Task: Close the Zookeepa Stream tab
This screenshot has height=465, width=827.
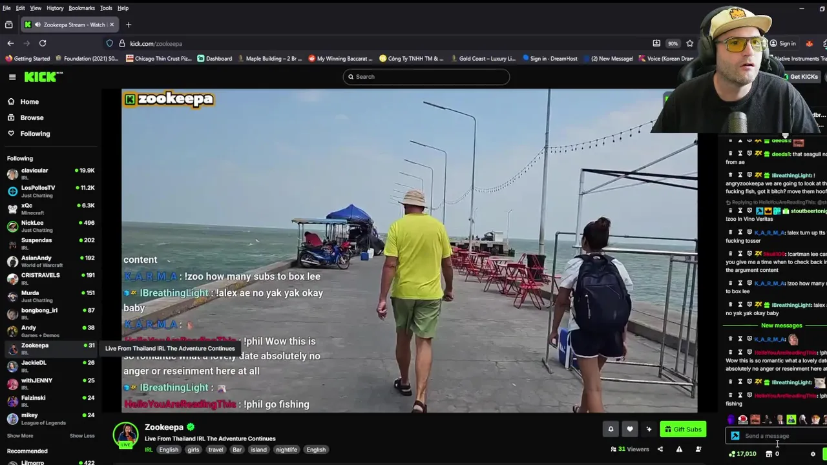Action: point(112,25)
